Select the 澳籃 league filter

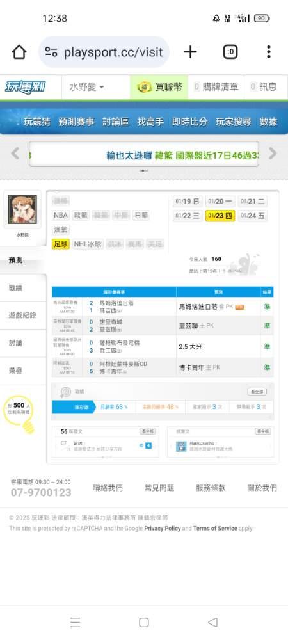tap(61, 230)
